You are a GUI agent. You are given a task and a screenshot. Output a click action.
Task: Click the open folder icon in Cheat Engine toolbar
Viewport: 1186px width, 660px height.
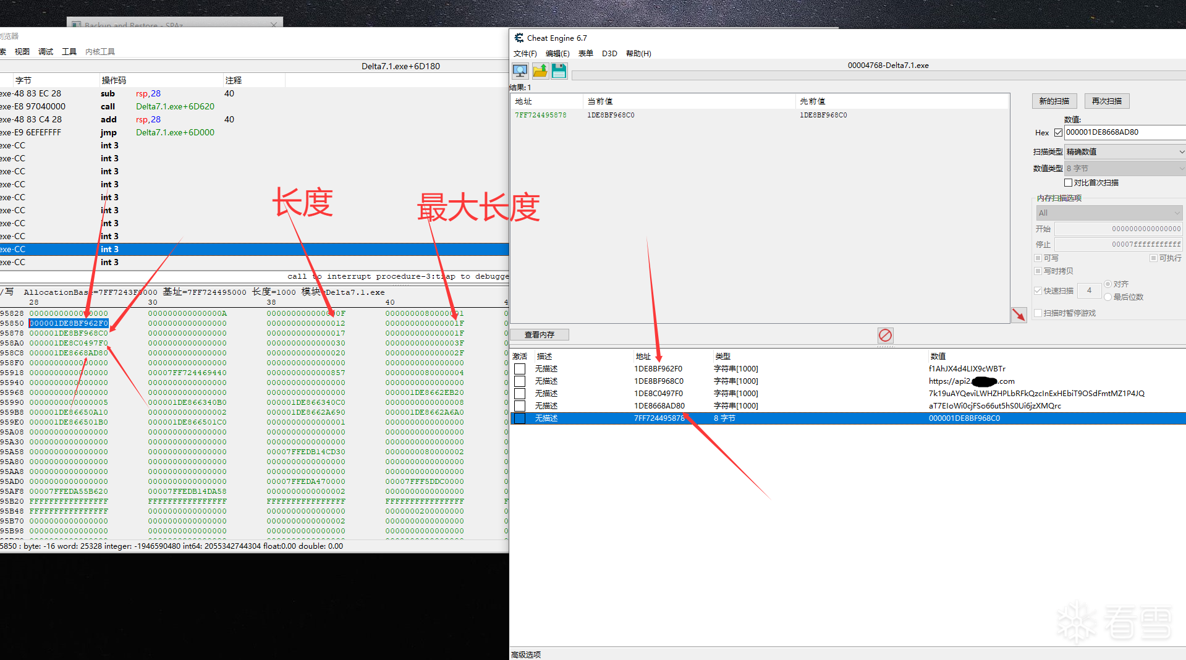(x=540, y=70)
